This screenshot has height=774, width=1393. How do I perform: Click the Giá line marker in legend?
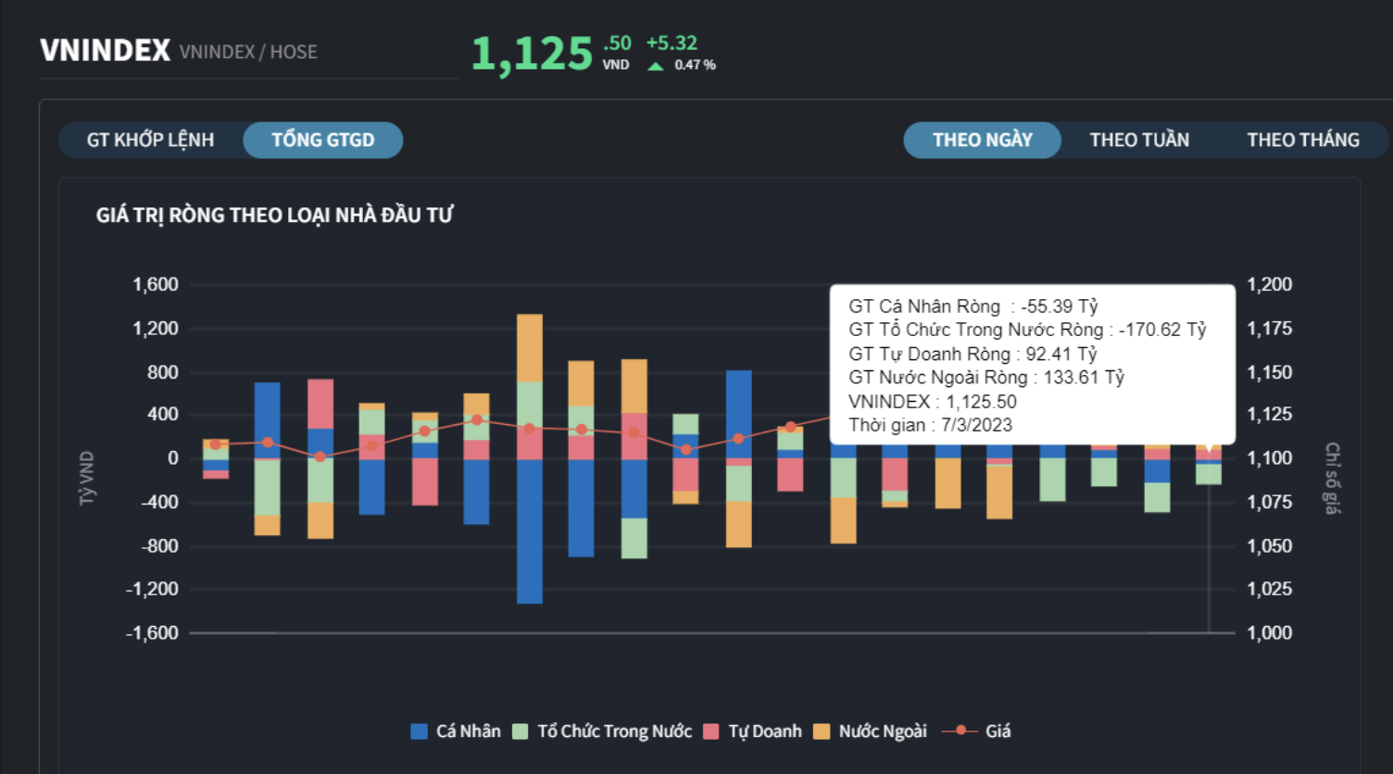pyautogui.click(x=960, y=730)
